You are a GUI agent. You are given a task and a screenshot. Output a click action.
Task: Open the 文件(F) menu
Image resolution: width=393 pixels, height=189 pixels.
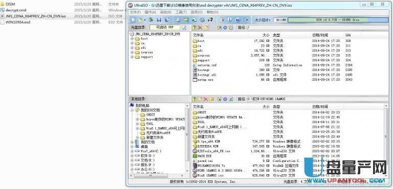(135, 12)
